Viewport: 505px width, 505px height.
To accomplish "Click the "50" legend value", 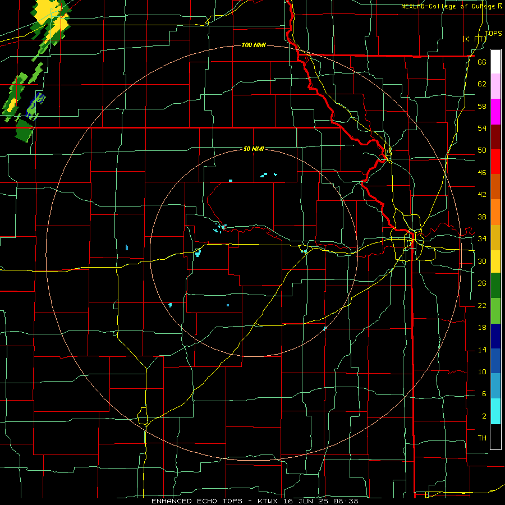I will click(x=482, y=150).
